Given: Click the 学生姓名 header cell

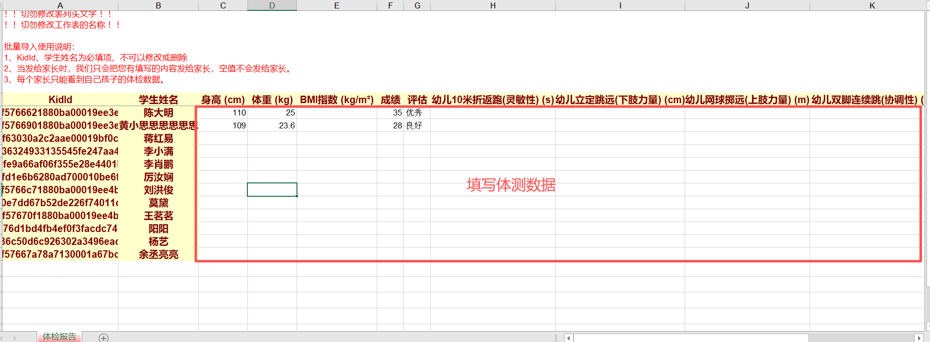Looking at the screenshot, I should point(158,100).
